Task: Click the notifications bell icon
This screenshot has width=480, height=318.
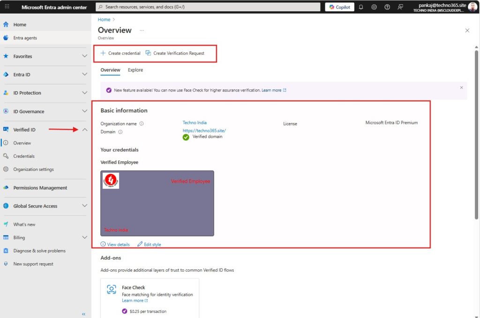Action: tap(361, 7)
